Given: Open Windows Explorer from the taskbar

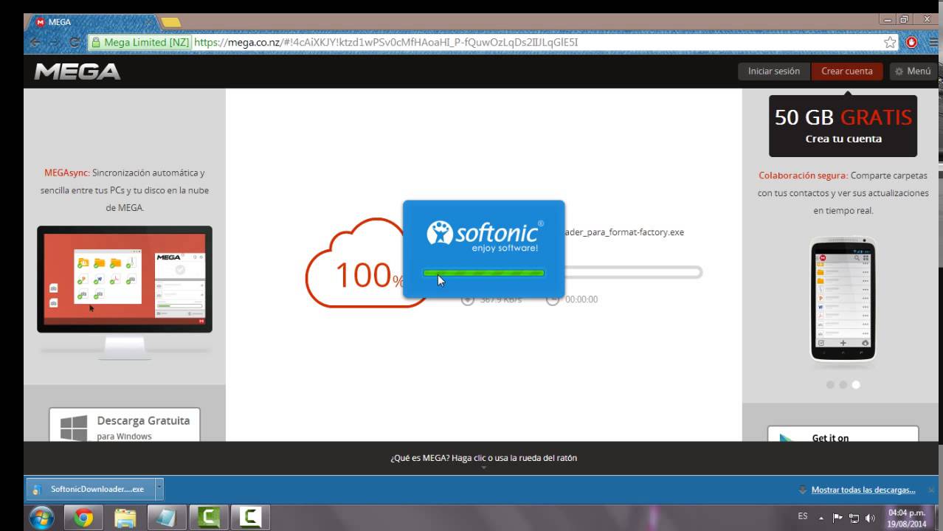Looking at the screenshot, I should (x=125, y=518).
